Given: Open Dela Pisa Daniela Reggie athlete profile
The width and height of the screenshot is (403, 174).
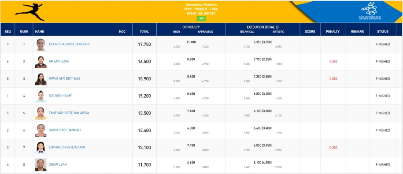Looking at the screenshot, I should coord(70,44).
